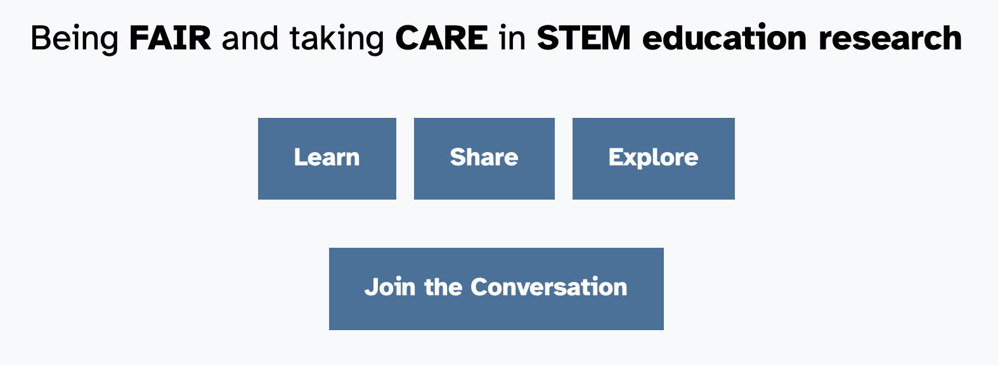Viewport: 998px width, 365px height.
Task: Click the bold word CARE in heading
Action: [x=441, y=39]
